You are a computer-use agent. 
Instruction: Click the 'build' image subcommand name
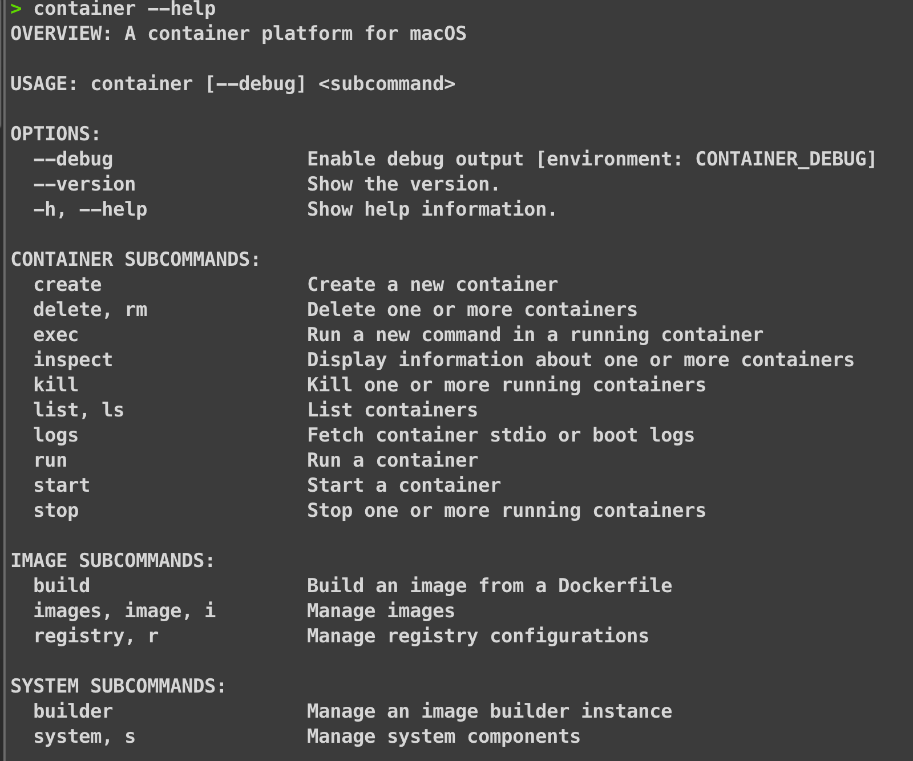(x=62, y=586)
